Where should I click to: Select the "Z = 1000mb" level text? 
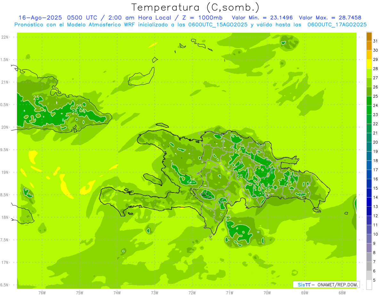203,18
